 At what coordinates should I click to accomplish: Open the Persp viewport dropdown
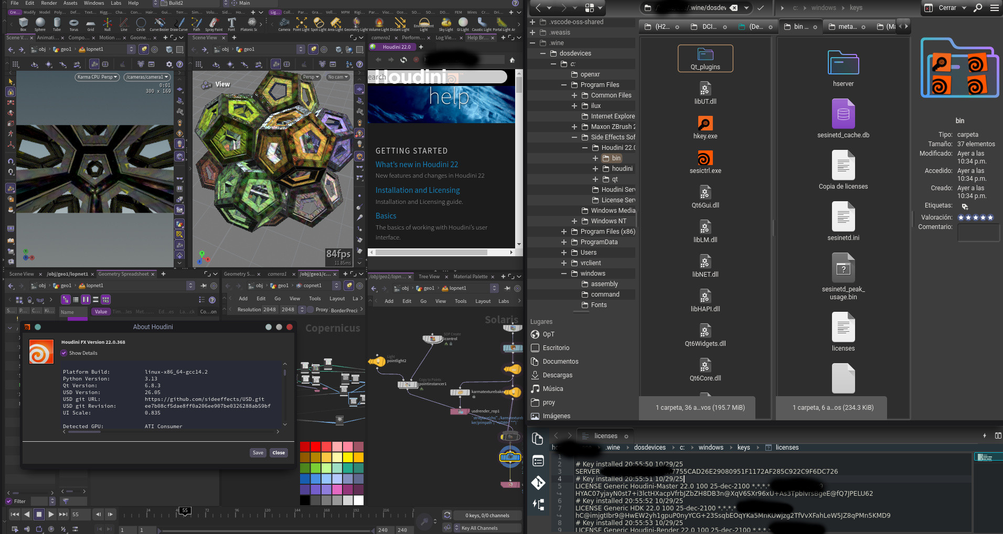click(x=310, y=77)
